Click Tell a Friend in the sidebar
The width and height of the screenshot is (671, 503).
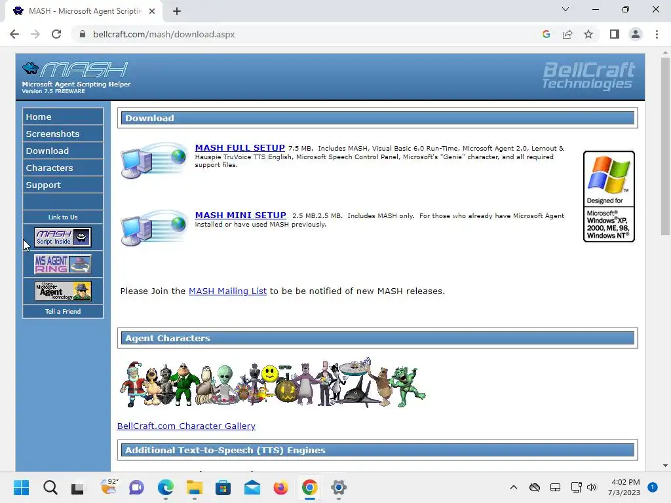coord(63,311)
